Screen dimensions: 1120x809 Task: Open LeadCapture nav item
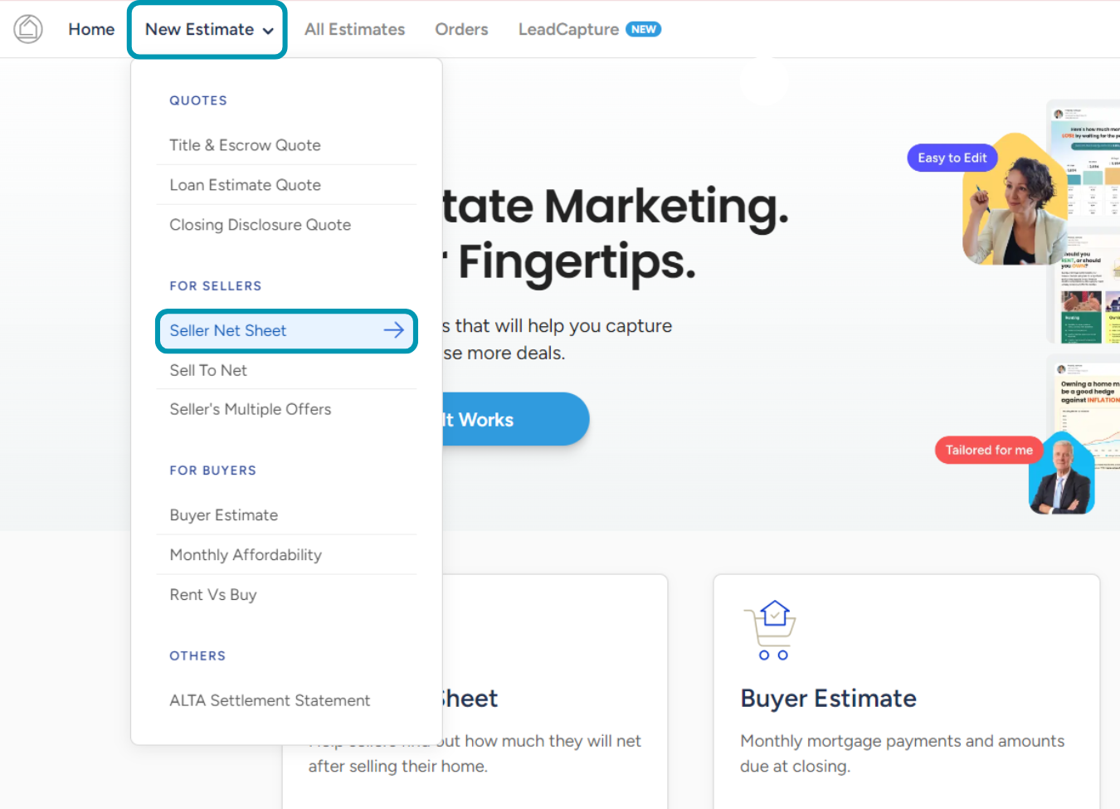[x=568, y=29]
